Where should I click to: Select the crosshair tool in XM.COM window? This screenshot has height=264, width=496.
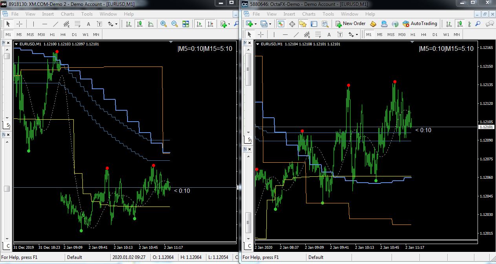(x=19, y=24)
